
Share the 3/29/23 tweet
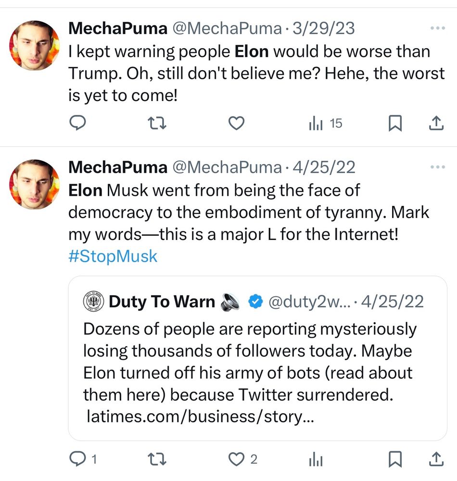(435, 124)
